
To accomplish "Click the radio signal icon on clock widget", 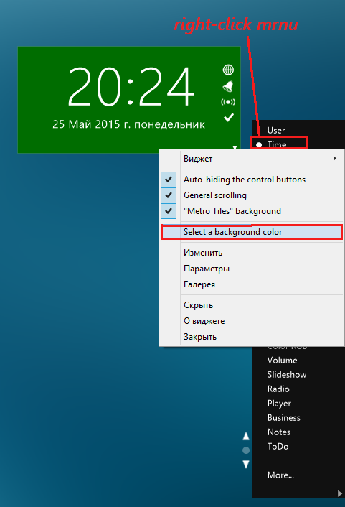I will (228, 102).
